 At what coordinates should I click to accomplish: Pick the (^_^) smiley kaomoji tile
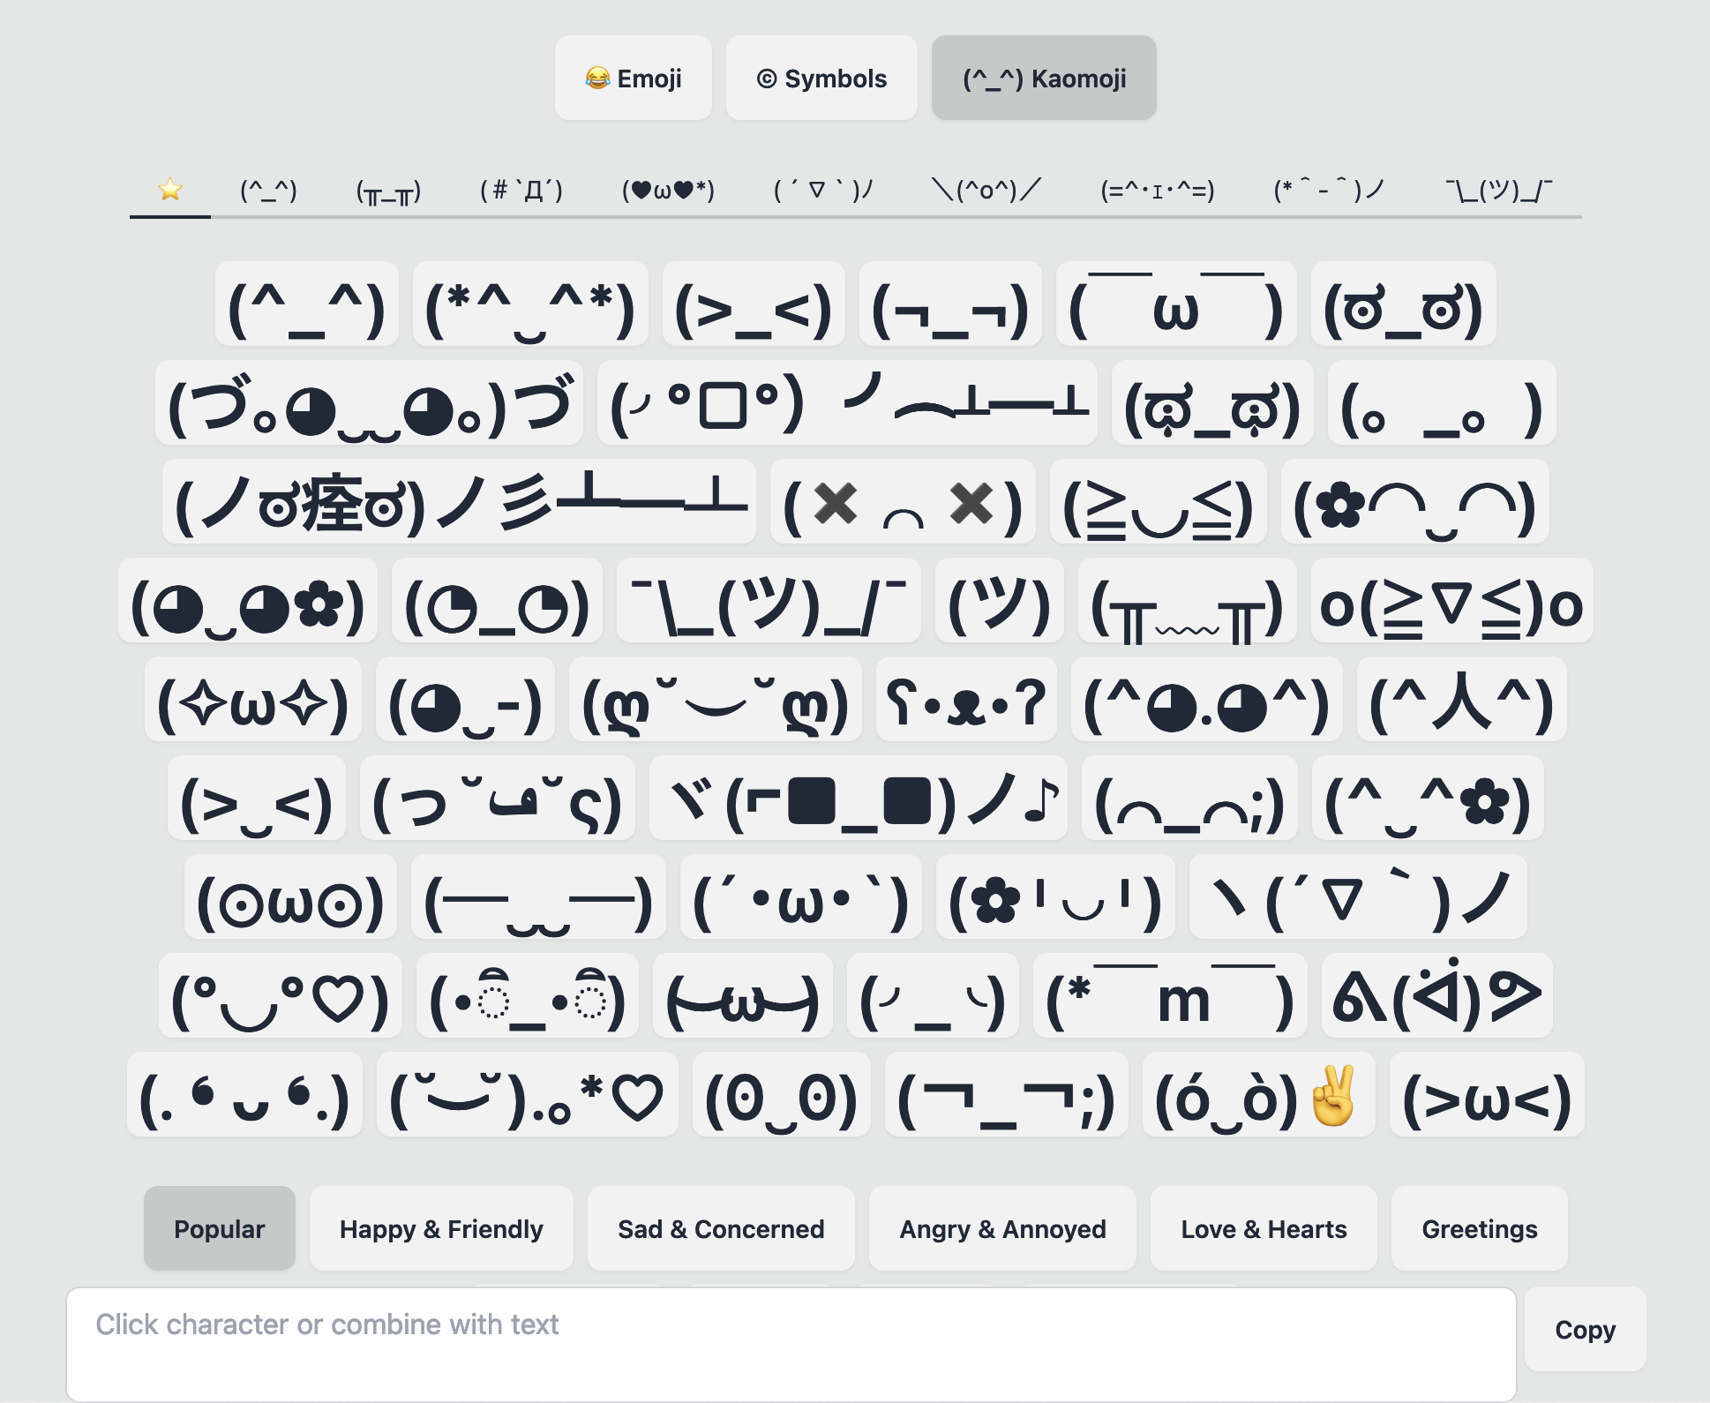[x=306, y=304]
